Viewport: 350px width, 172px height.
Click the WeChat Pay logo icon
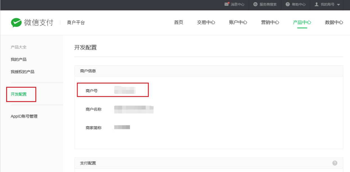16,23
